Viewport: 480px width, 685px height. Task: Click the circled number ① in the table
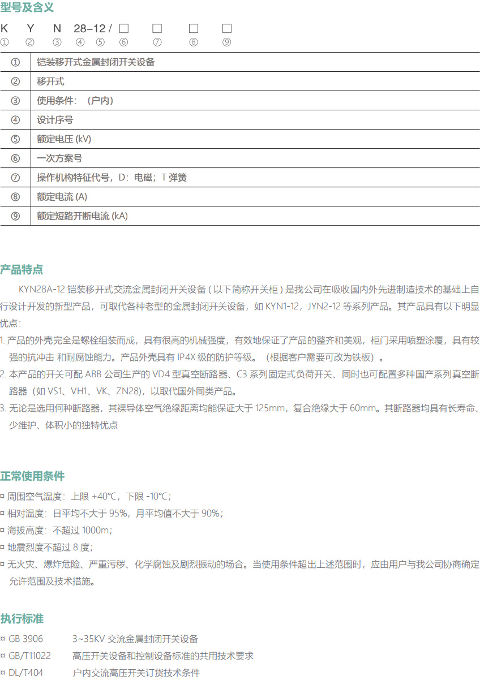click(15, 62)
